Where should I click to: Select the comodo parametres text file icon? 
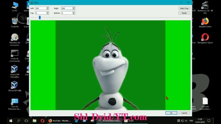(x=205, y=104)
